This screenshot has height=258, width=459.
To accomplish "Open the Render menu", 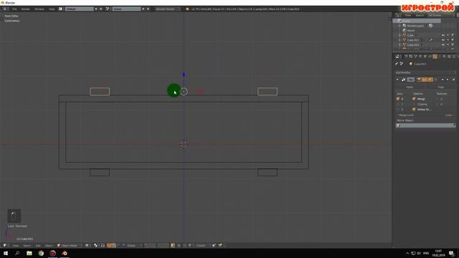I will point(26,9).
